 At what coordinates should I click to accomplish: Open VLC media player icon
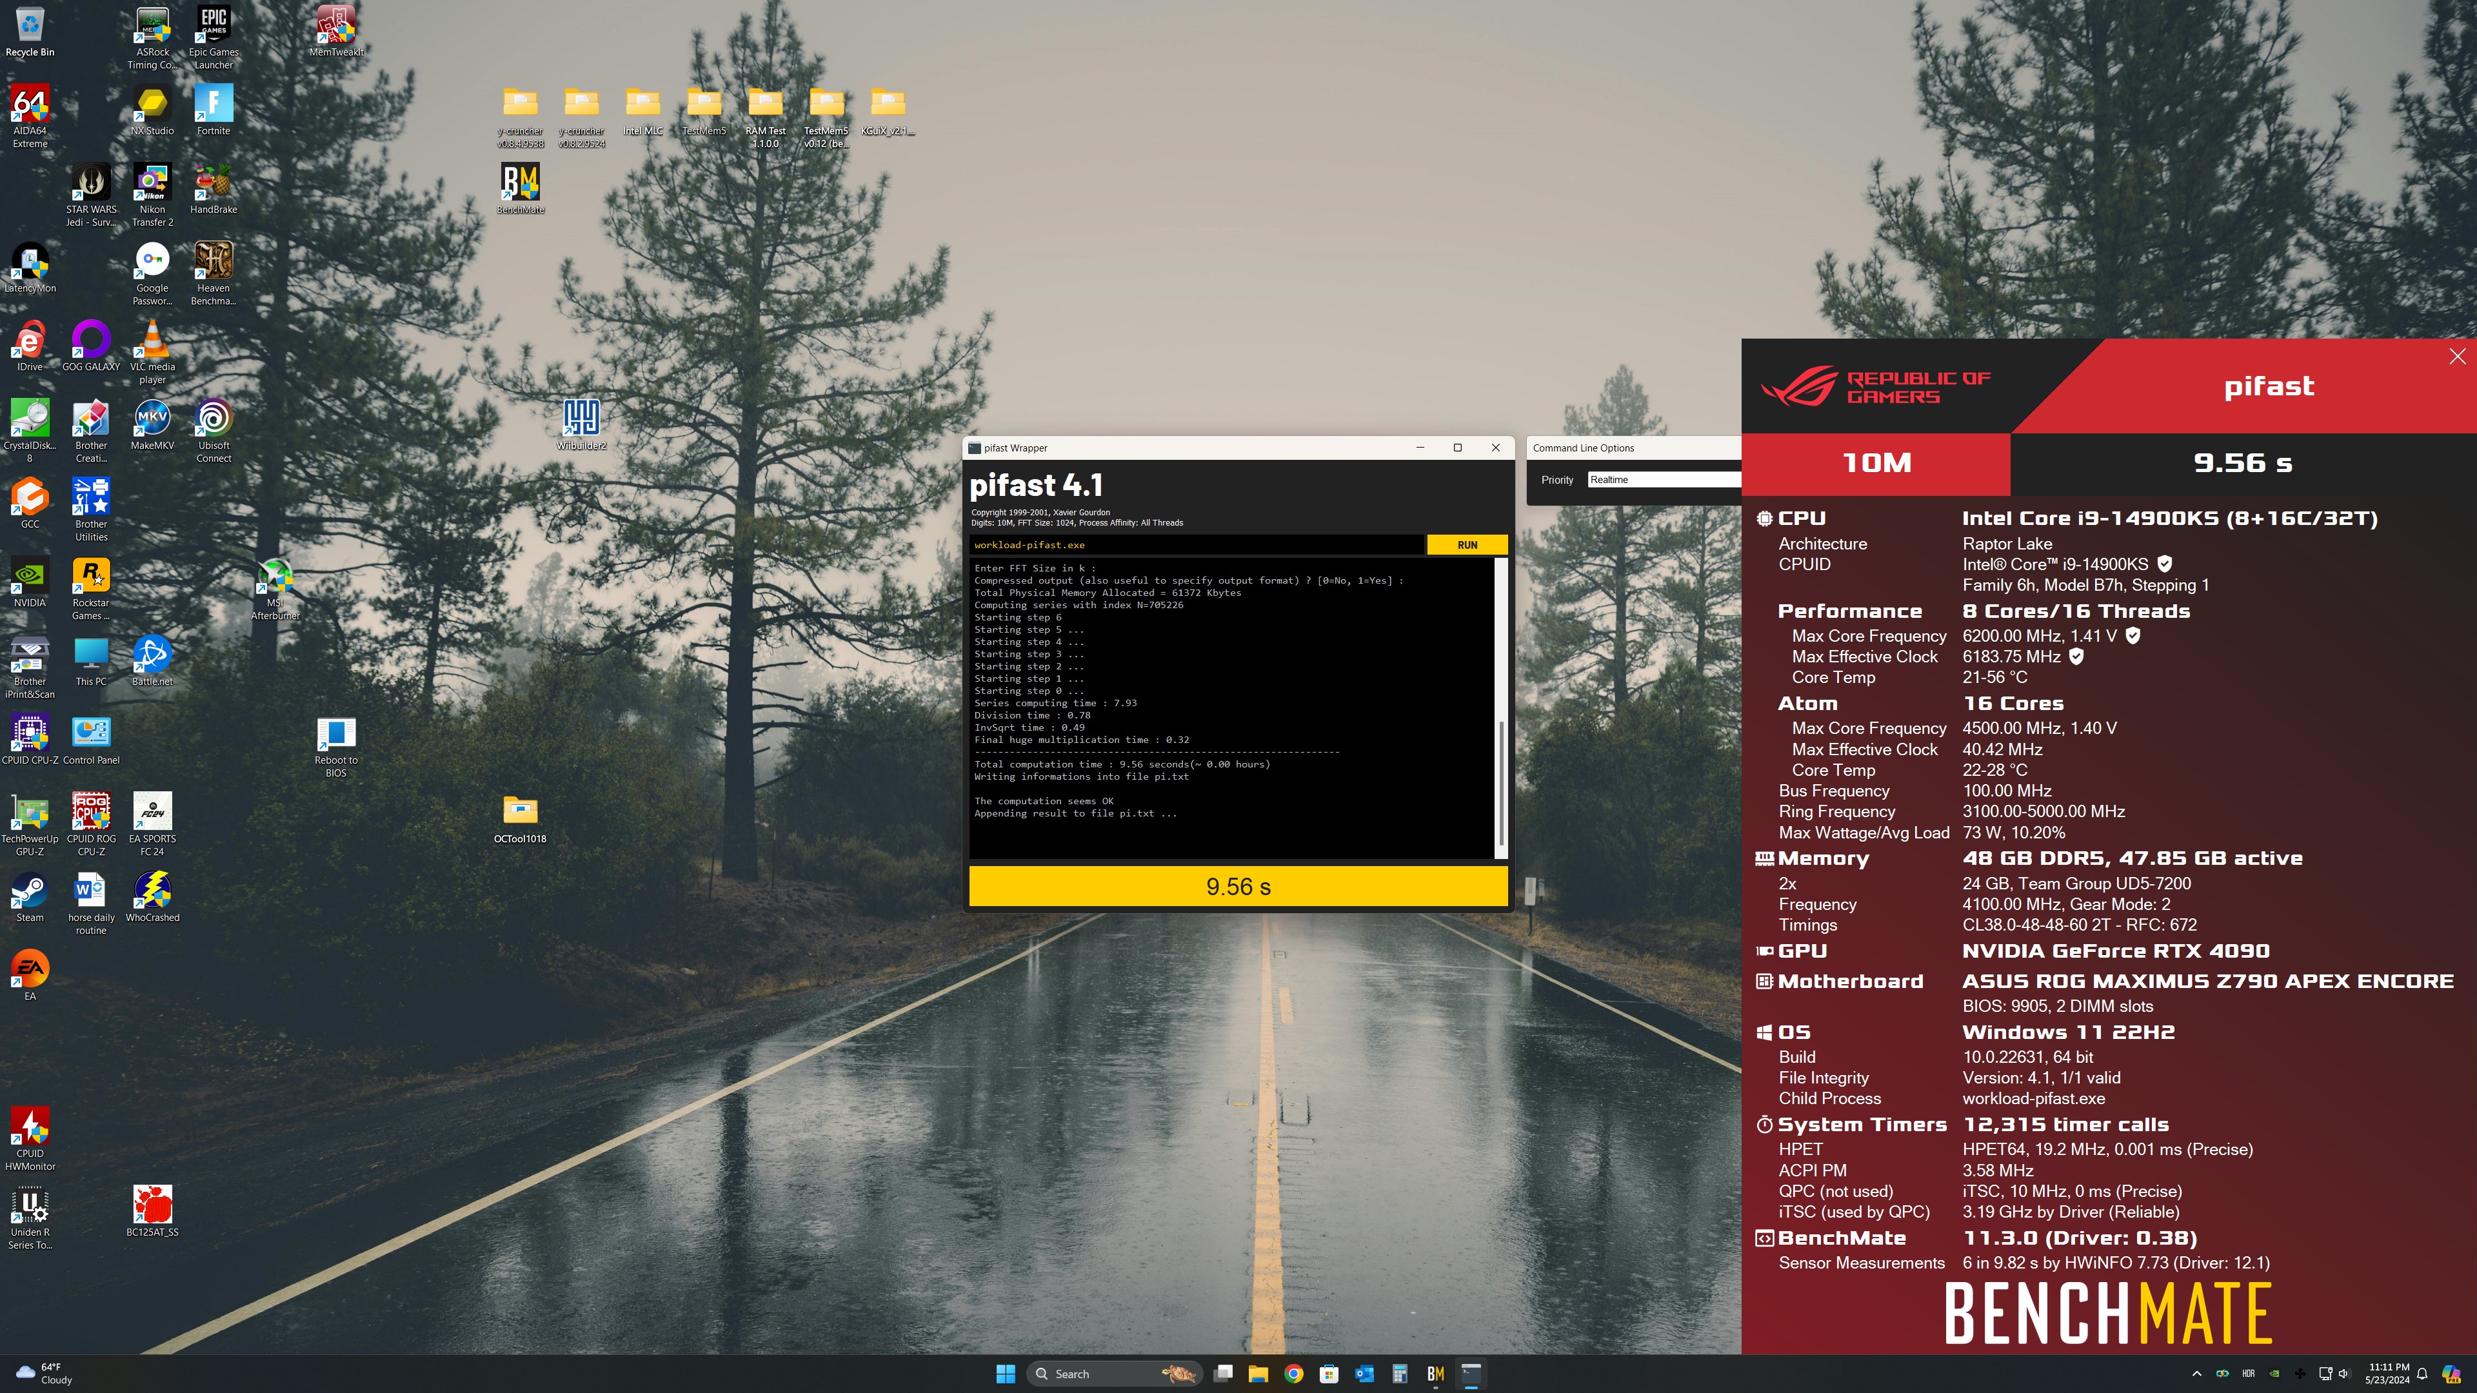click(152, 353)
